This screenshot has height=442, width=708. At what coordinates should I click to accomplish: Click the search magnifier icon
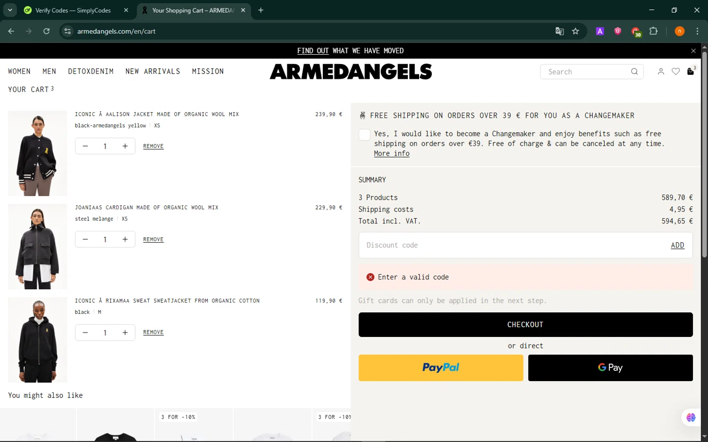634,72
